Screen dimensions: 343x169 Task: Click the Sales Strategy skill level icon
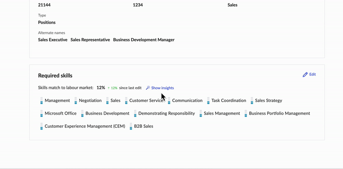coord(252,100)
